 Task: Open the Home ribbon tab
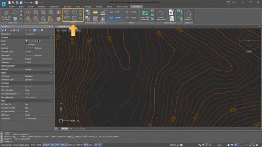coord(12,7)
